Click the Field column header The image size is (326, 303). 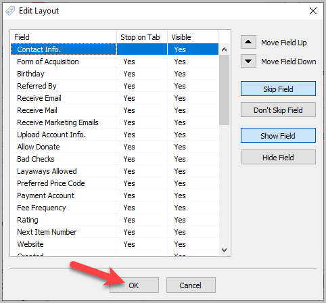pos(64,37)
